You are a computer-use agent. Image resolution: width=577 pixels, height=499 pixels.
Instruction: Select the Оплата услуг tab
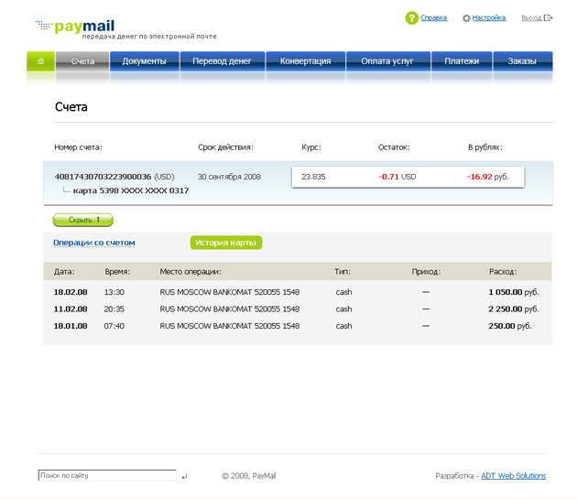(x=388, y=61)
